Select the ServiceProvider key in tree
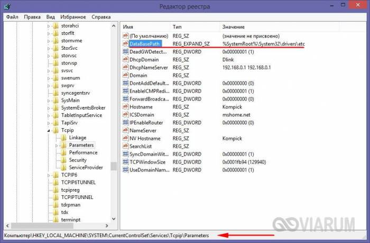Image resolution: width=370 pixels, height=243 pixels. (x=86, y=167)
